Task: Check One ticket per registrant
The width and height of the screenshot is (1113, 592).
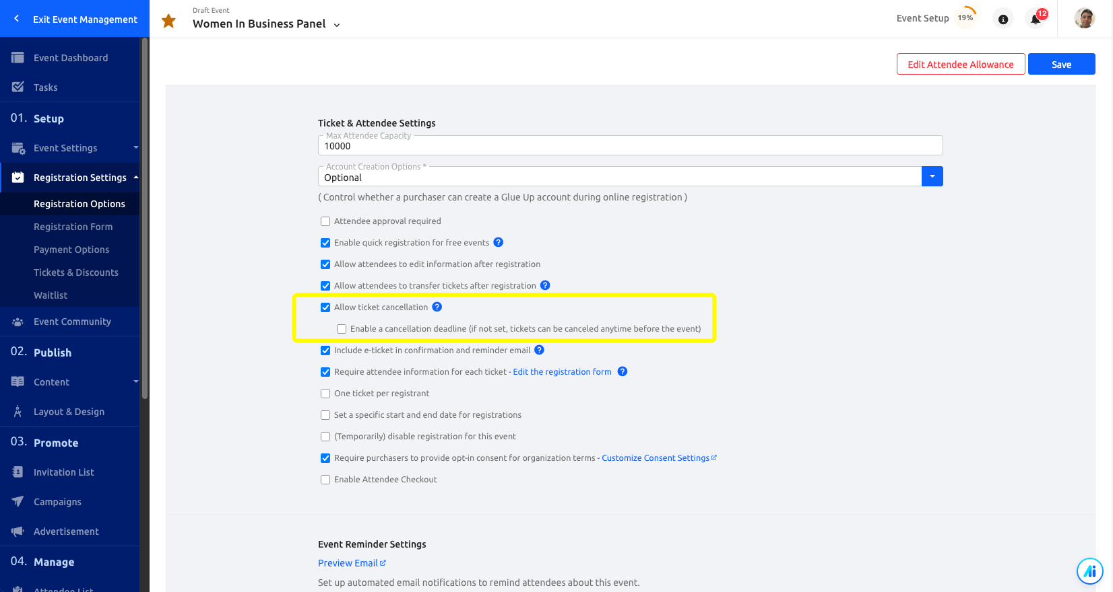Action: [325, 394]
